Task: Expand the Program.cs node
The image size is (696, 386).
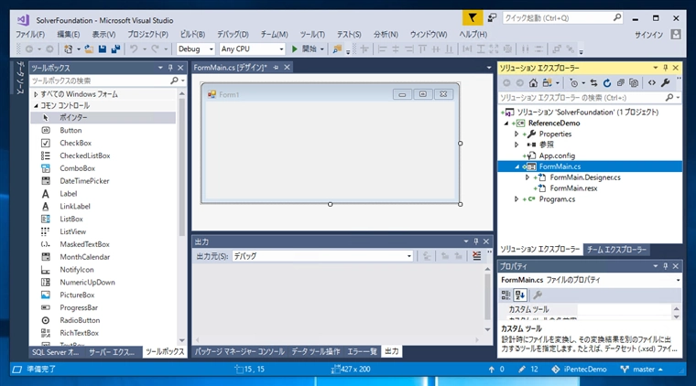Action: coord(517,199)
